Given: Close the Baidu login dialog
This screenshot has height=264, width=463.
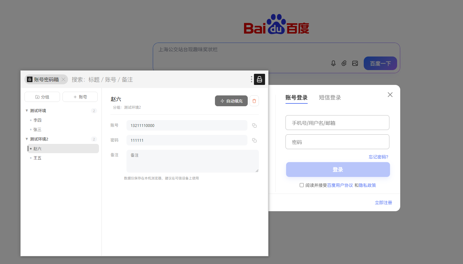Looking at the screenshot, I should 390,95.
